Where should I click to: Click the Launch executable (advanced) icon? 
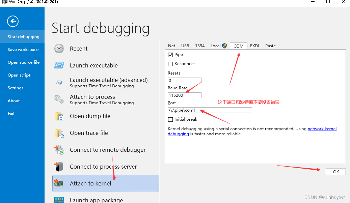point(59,82)
